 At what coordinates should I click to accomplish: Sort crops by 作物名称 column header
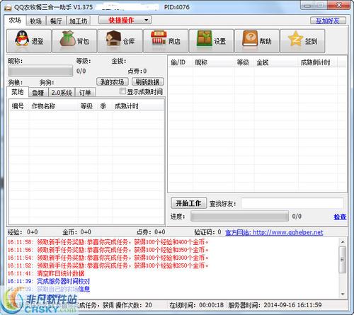[53, 106]
